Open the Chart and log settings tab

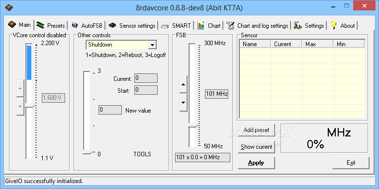point(258,25)
